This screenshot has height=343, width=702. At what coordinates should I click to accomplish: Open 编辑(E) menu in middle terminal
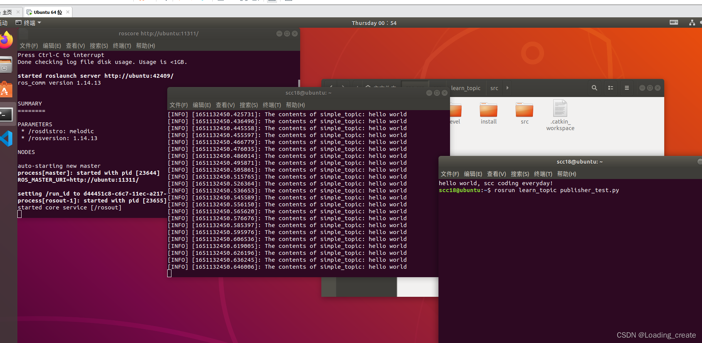click(202, 105)
